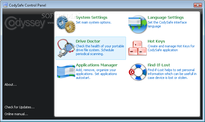205x122 pixels.
Task: Click 'Create and manage Hot Keys' description
Action: 171,48
